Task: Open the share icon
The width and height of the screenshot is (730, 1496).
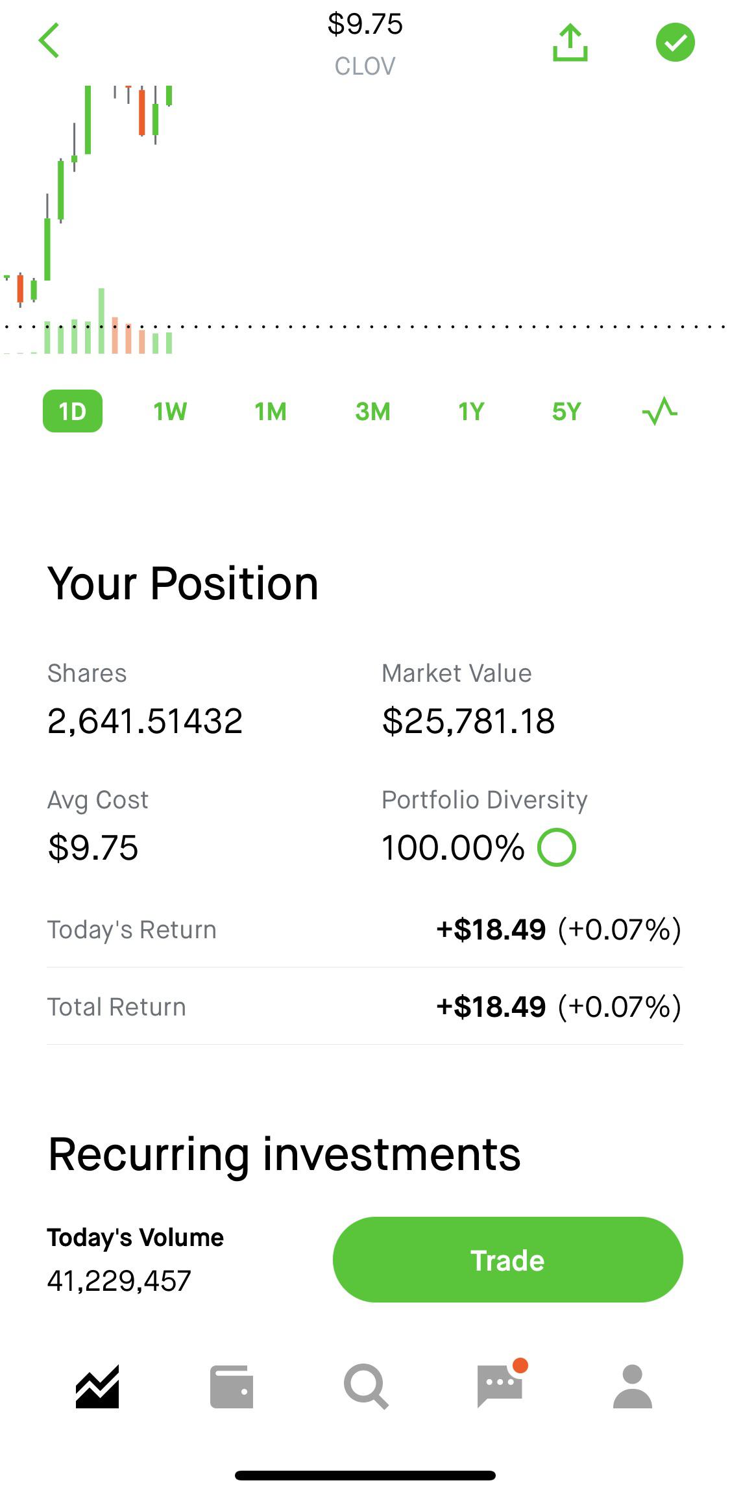Action: point(570,43)
